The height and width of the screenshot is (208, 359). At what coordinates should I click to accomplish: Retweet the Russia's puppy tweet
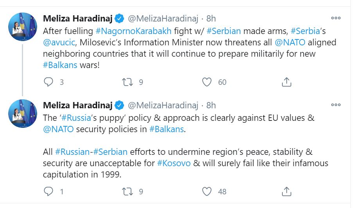[x=127, y=191]
